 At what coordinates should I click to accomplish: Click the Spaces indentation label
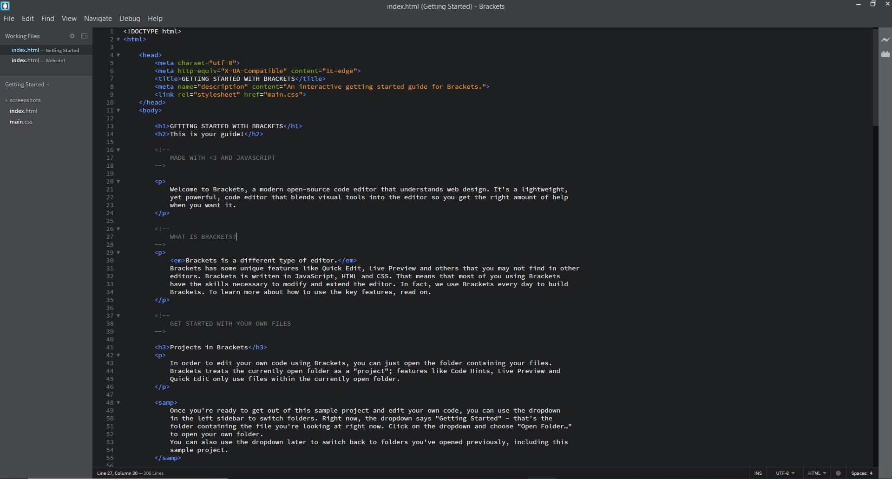coord(859,473)
